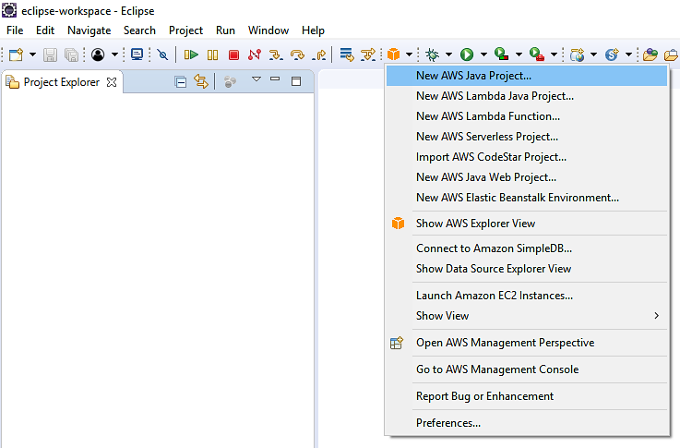Select Open AWS Management Perspective
680x448 pixels.
pyautogui.click(x=527, y=343)
